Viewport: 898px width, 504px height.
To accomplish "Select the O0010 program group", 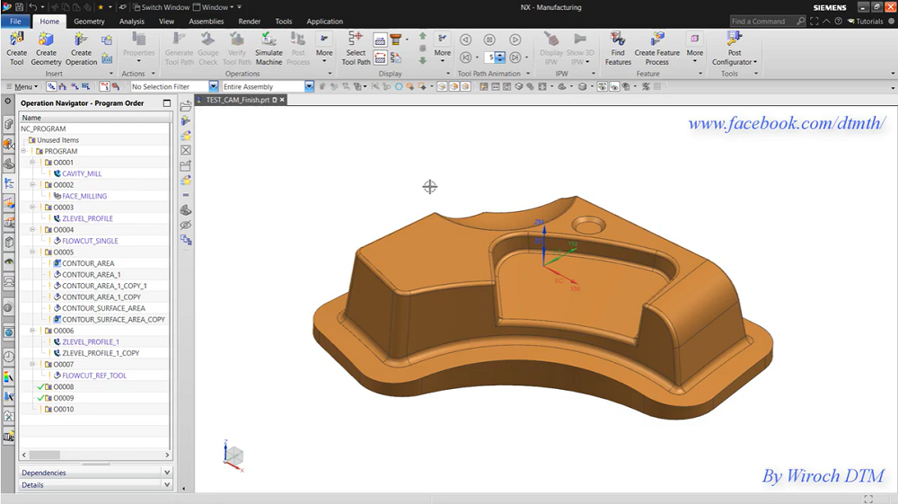I will coord(64,409).
